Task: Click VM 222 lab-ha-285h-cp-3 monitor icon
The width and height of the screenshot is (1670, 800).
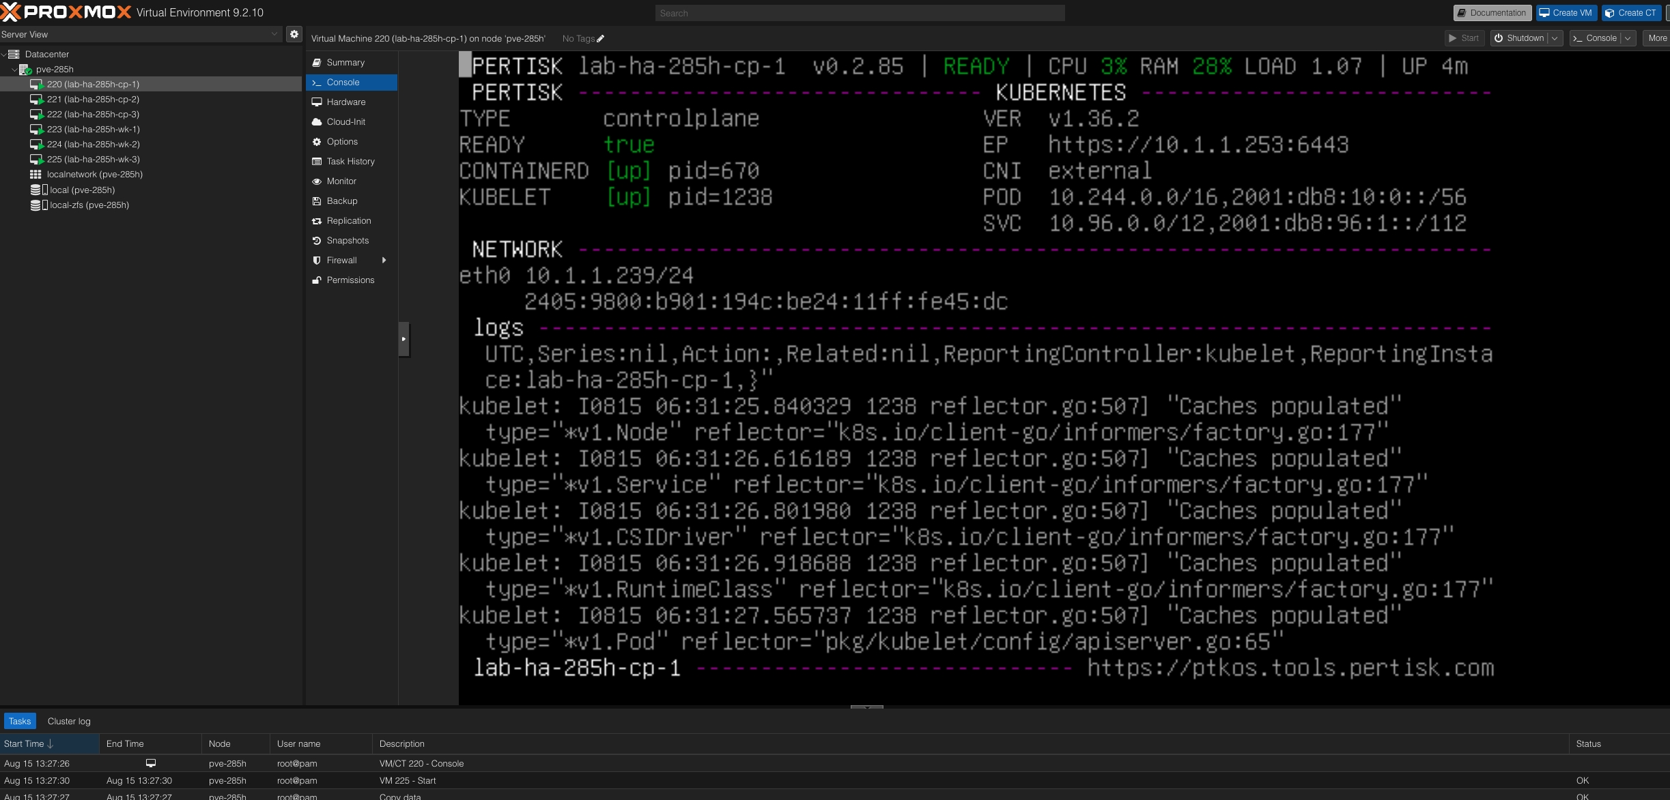Action: 37,115
